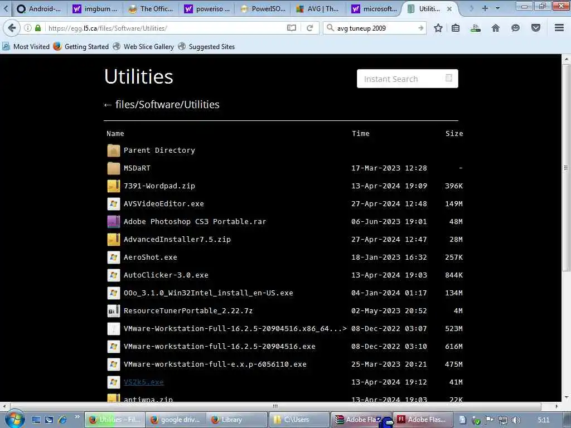This screenshot has height=428, width=571.
Task: Click the chat bubble toolbar icon
Action: pyautogui.click(x=515, y=28)
